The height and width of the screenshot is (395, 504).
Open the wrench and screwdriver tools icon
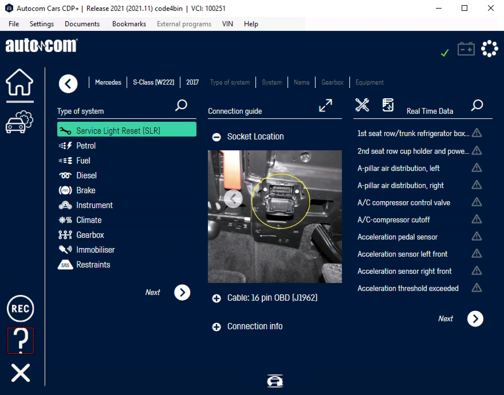pyautogui.click(x=362, y=105)
